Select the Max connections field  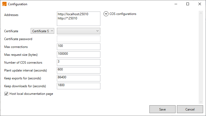pyautogui.click(x=79, y=47)
